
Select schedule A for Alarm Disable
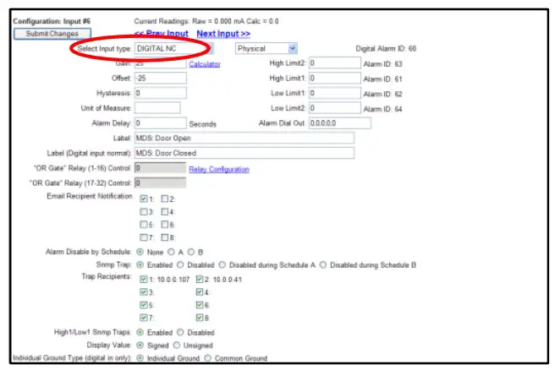171,252
